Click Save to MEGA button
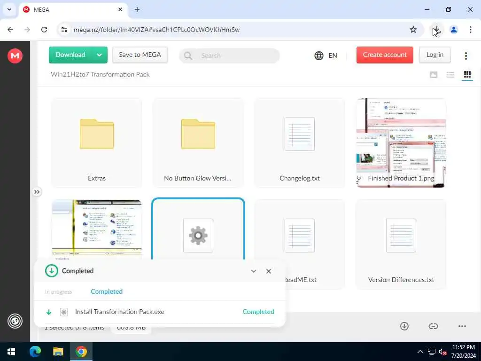481x361 pixels. coord(140,55)
